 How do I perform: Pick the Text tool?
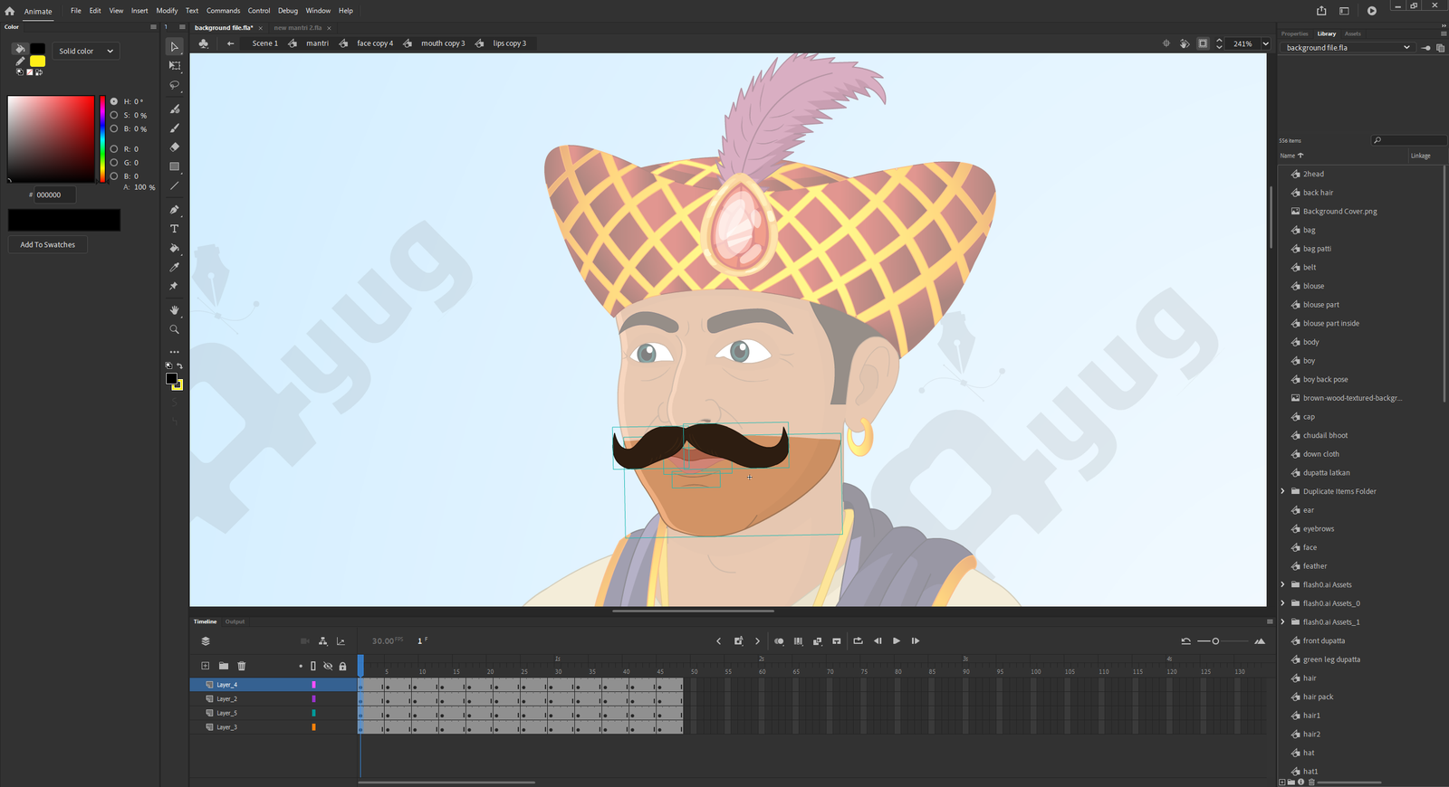(x=175, y=229)
